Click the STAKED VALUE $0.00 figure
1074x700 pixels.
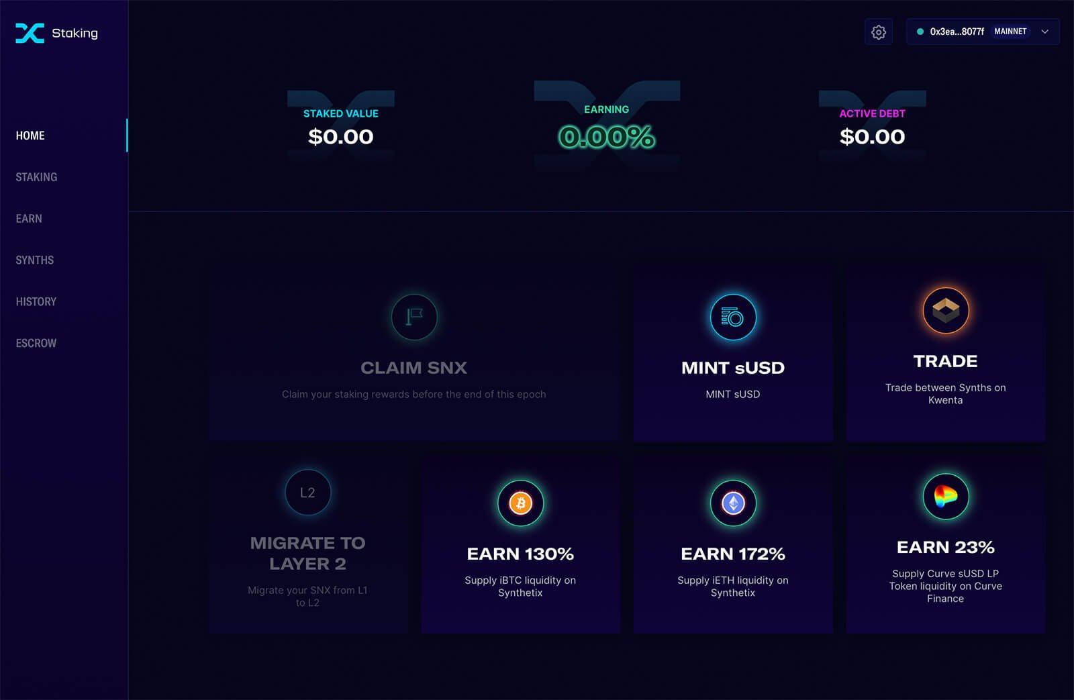pos(340,137)
